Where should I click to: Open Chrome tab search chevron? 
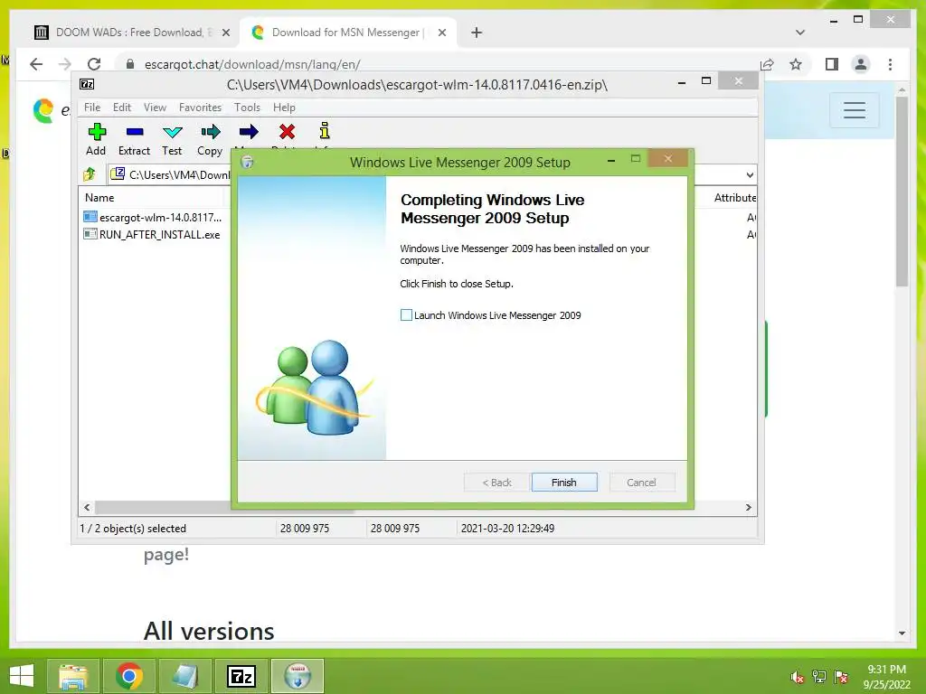(800, 33)
